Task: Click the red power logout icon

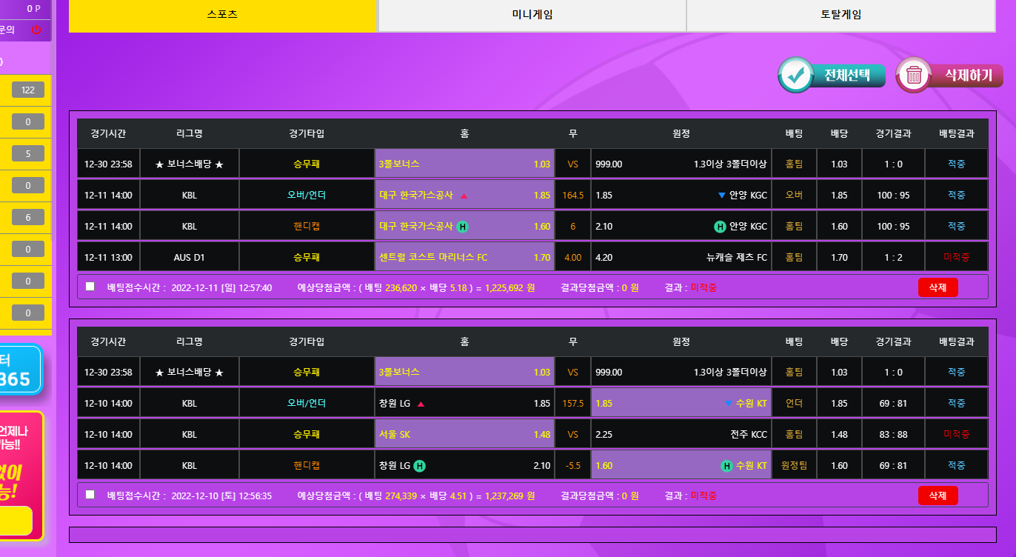Action: (36, 30)
